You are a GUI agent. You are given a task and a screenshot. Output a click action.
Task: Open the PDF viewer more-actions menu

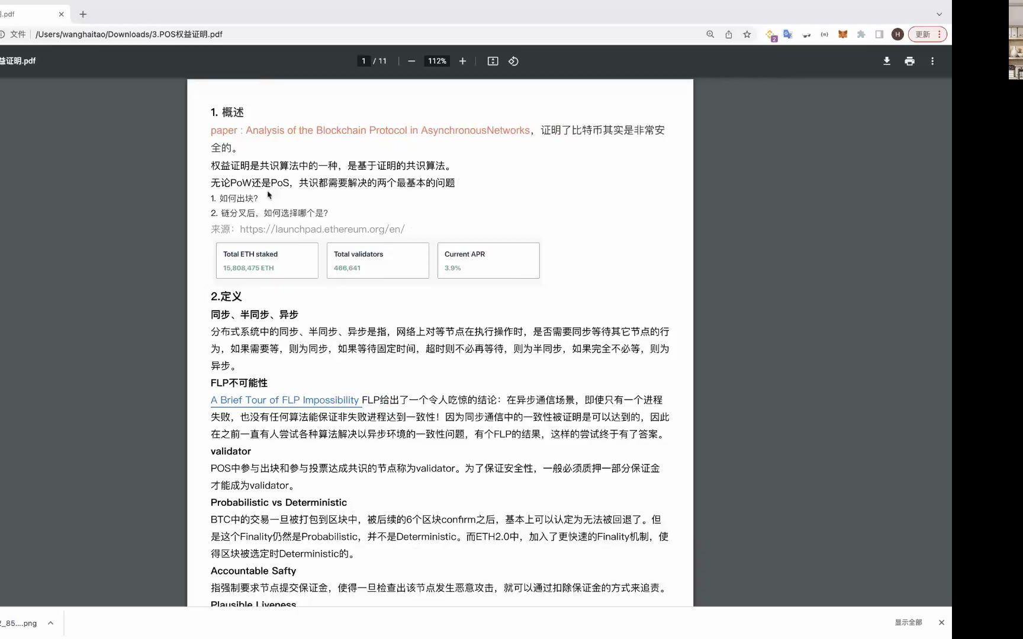(x=932, y=61)
